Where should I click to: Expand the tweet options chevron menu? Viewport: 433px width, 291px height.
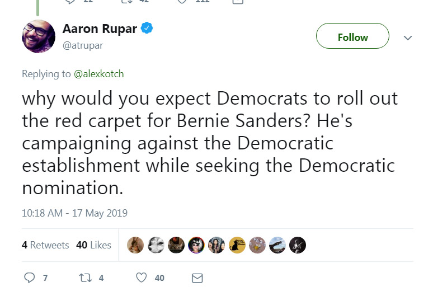click(408, 38)
